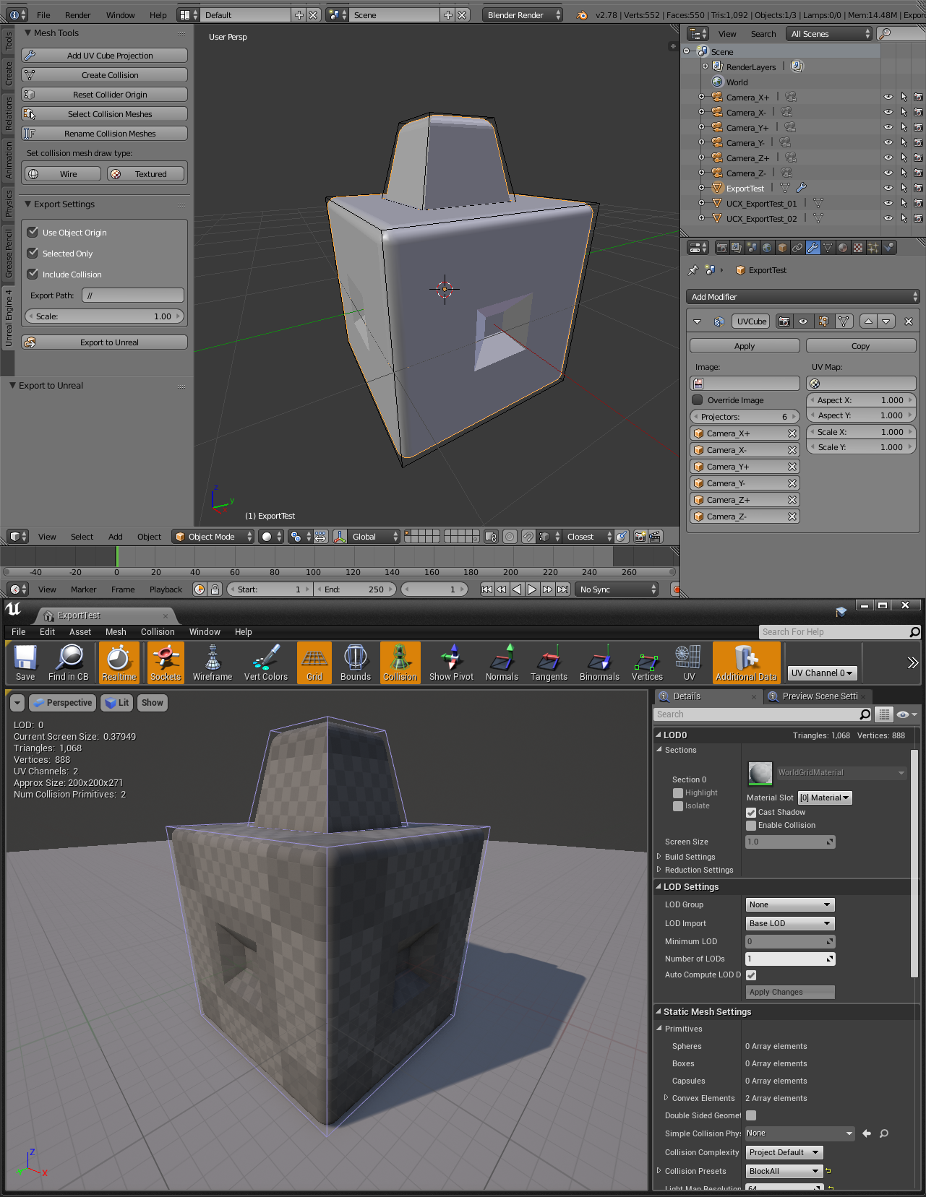
Task: Show Tangents in Unreal toolbar
Action: coord(549,662)
